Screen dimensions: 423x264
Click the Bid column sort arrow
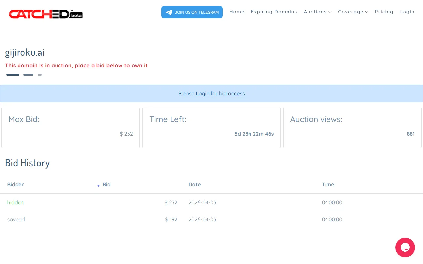coord(98,186)
